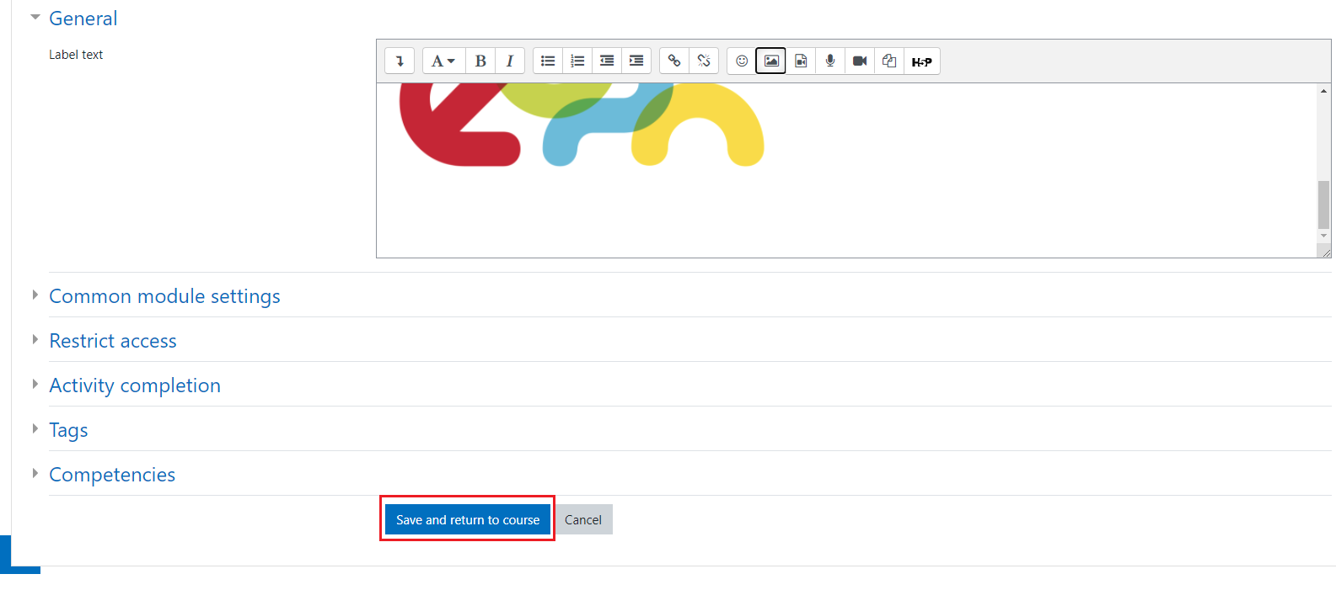
Task: Select the logo image in the editor
Action: (582, 125)
